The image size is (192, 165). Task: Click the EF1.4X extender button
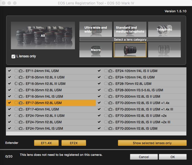click(x=46, y=143)
